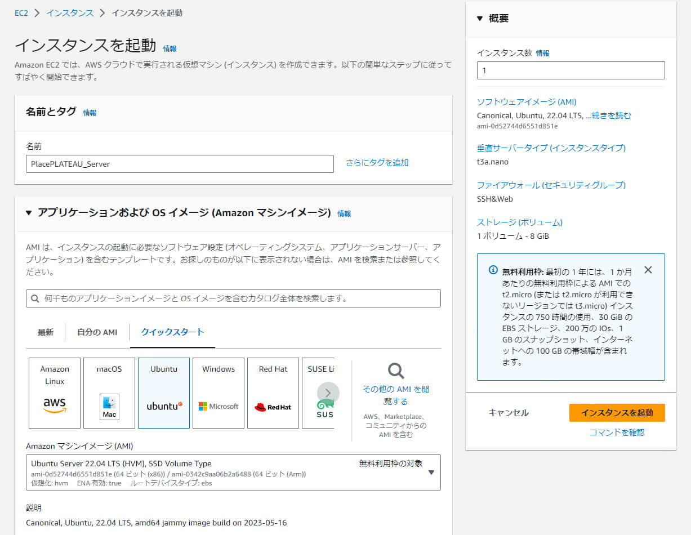Viewport: 691px width, 535px height.
Task: Switch to the クイックスタート tab
Action: coord(172,332)
